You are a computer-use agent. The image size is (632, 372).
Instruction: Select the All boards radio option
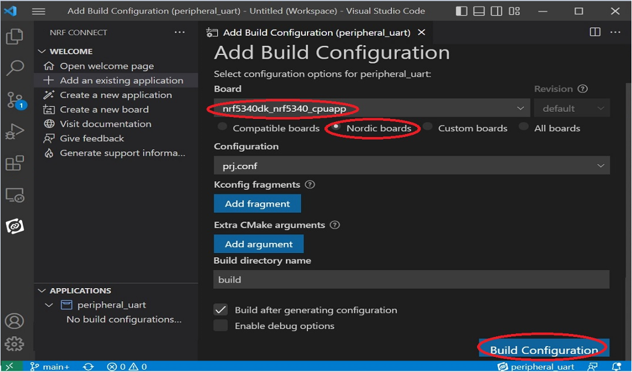coord(523,127)
